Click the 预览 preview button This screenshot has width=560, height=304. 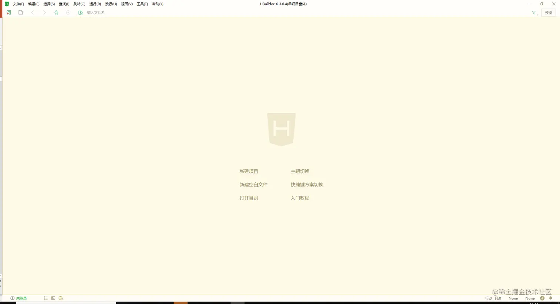549,13
